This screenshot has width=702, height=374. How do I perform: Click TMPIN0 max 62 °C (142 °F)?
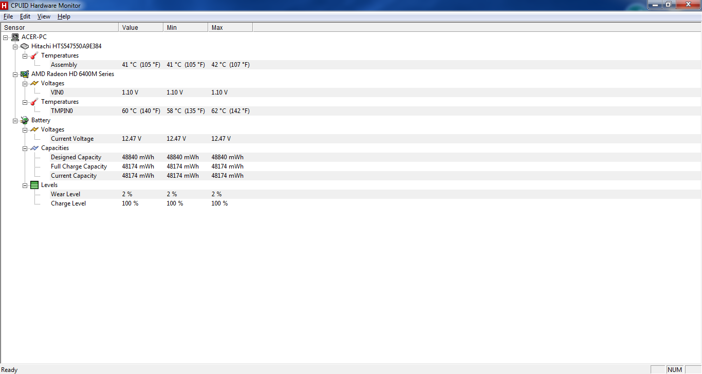coord(230,111)
